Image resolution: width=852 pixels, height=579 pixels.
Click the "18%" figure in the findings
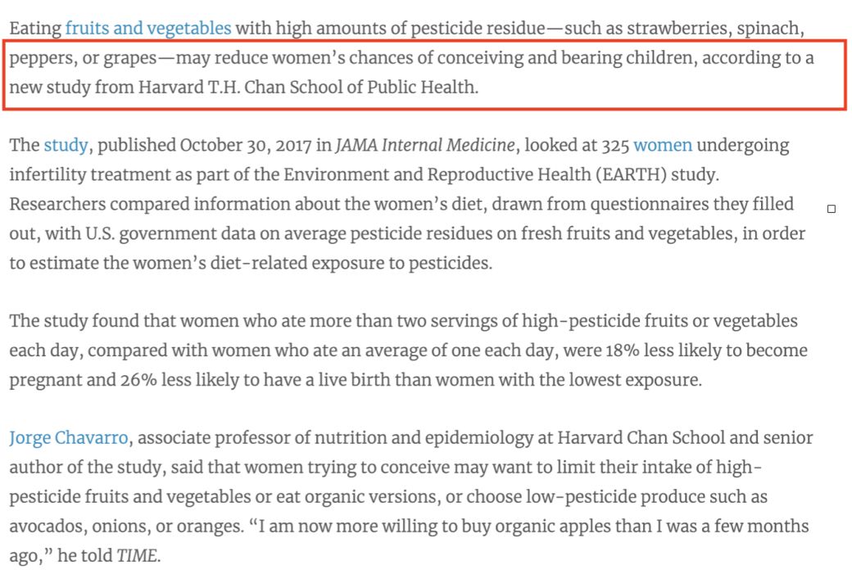point(641,351)
